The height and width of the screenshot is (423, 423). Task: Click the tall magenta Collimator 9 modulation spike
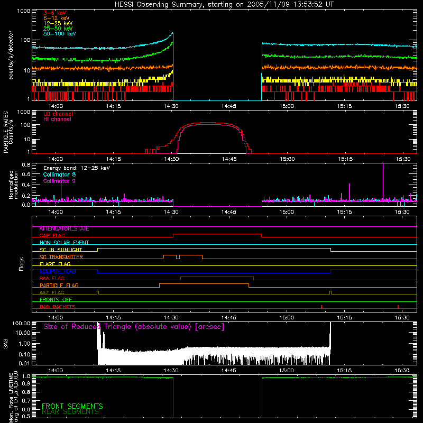tap(383, 181)
